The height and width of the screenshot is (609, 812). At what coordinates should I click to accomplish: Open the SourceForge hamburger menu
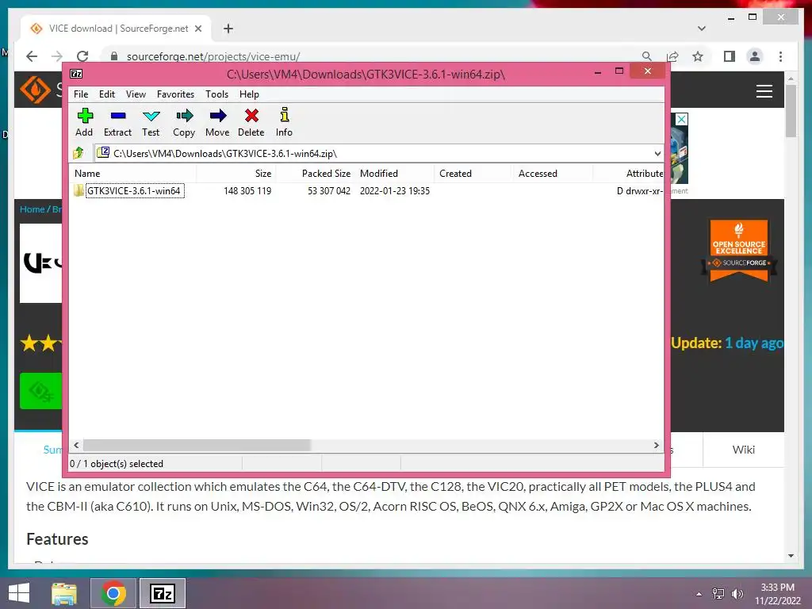tap(764, 91)
